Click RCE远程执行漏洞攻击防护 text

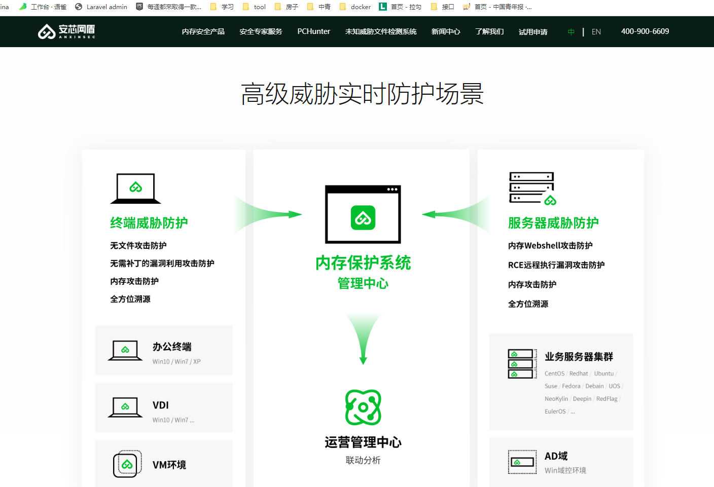click(x=556, y=265)
